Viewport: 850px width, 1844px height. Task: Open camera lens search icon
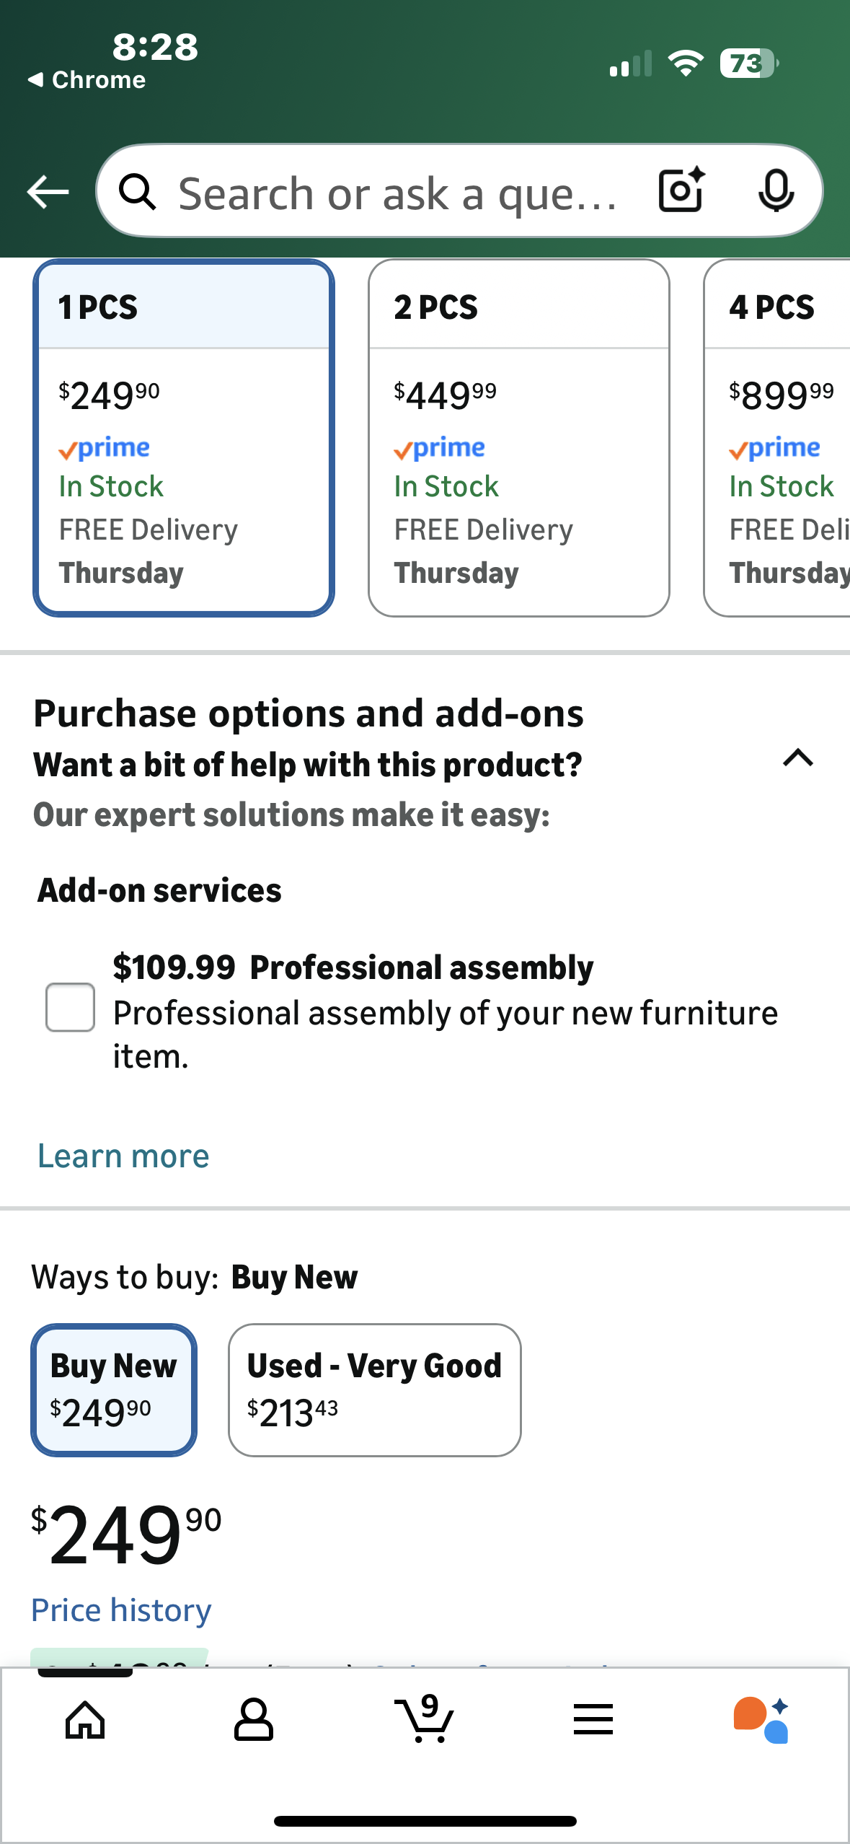click(x=681, y=191)
